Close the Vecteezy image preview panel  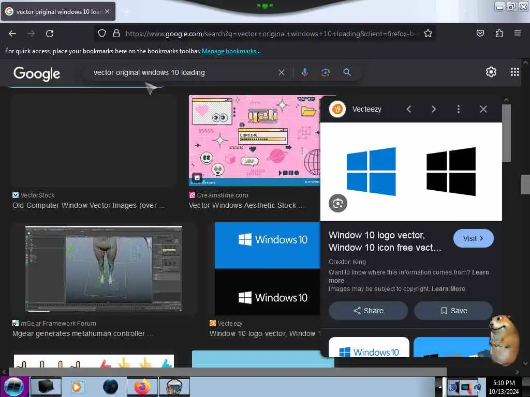point(483,109)
